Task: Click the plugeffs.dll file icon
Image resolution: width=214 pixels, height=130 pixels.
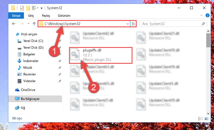Action: tap(75, 55)
